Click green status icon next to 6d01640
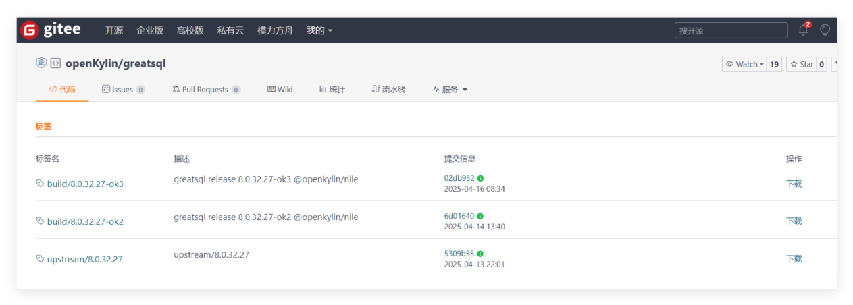The image size is (853, 305). 480,216
